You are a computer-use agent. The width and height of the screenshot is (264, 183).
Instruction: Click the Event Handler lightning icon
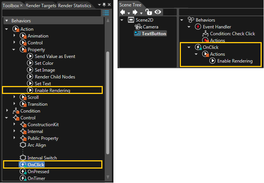(x=198, y=27)
